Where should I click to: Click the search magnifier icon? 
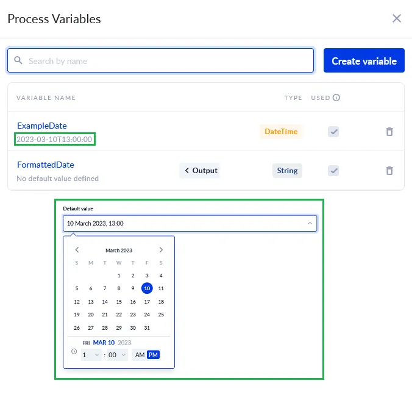tap(19, 61)
